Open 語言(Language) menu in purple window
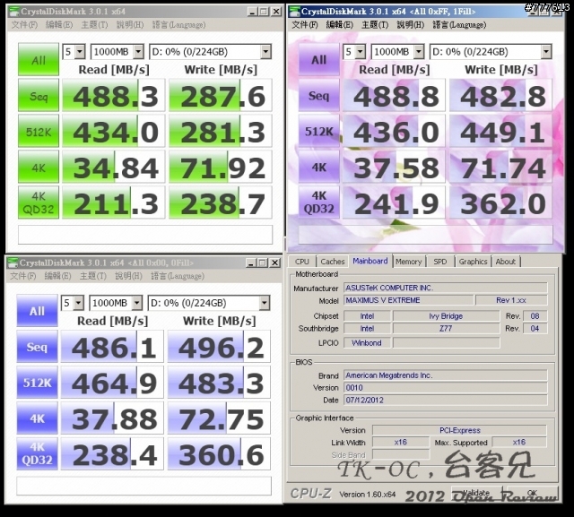The image size is (574, 517). (459, 25)
